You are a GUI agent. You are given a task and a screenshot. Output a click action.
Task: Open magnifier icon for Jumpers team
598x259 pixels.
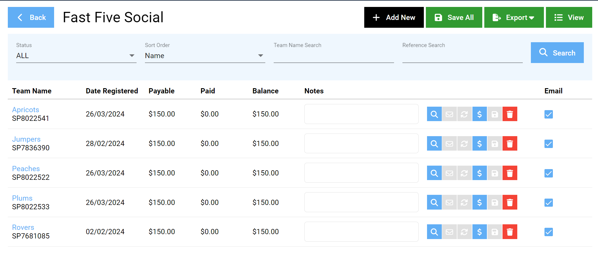(x=434, y=144)
